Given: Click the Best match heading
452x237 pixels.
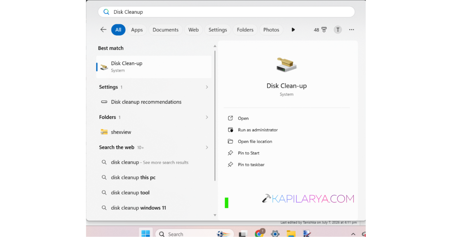Looking at the screenshot, I should (x=111, y=48).
